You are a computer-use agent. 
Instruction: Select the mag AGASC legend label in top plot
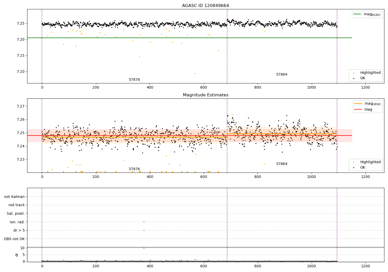pyautogui.click(x=372, y=14)
